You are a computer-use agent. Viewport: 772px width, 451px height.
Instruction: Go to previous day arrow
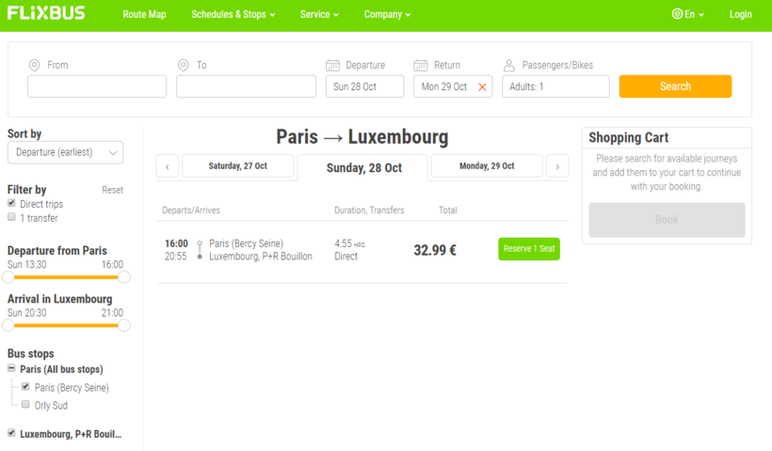(x=168, y=166)
